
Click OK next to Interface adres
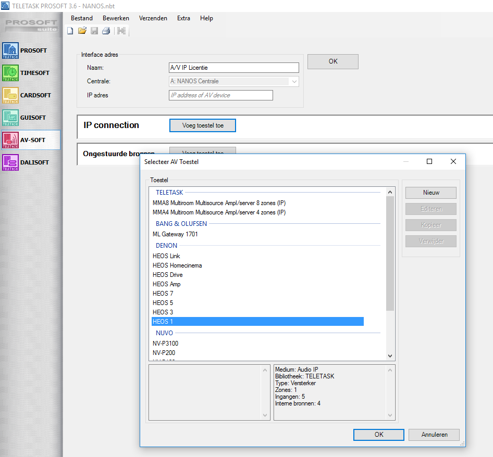coord(333,61)
